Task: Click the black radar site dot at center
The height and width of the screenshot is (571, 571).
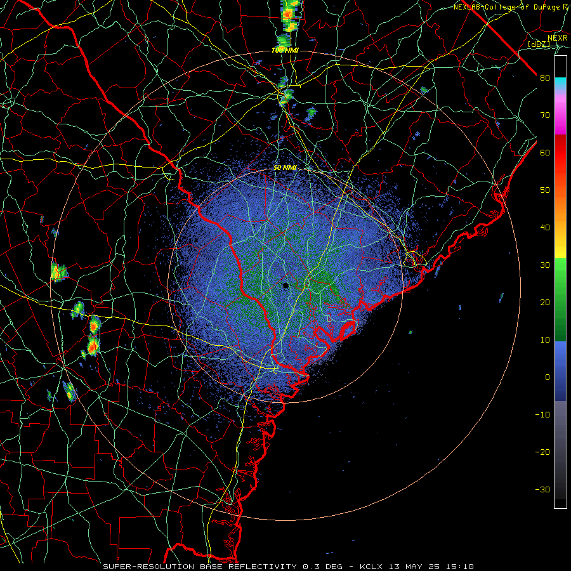Action: pos(286,285)
